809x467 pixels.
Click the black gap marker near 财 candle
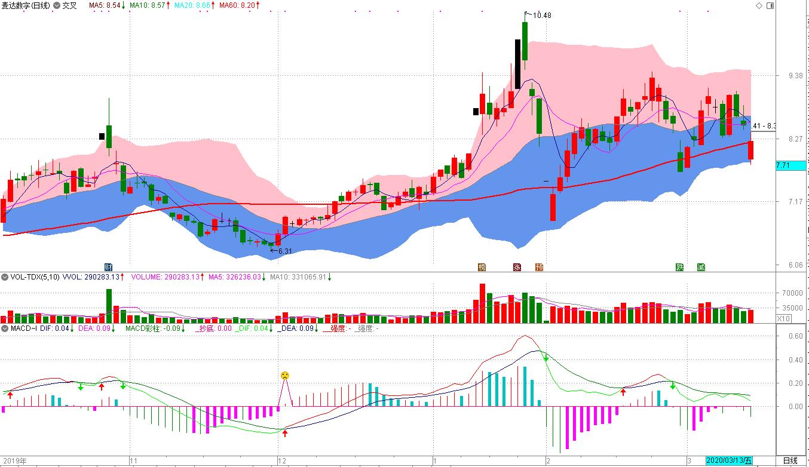[102, 136]
